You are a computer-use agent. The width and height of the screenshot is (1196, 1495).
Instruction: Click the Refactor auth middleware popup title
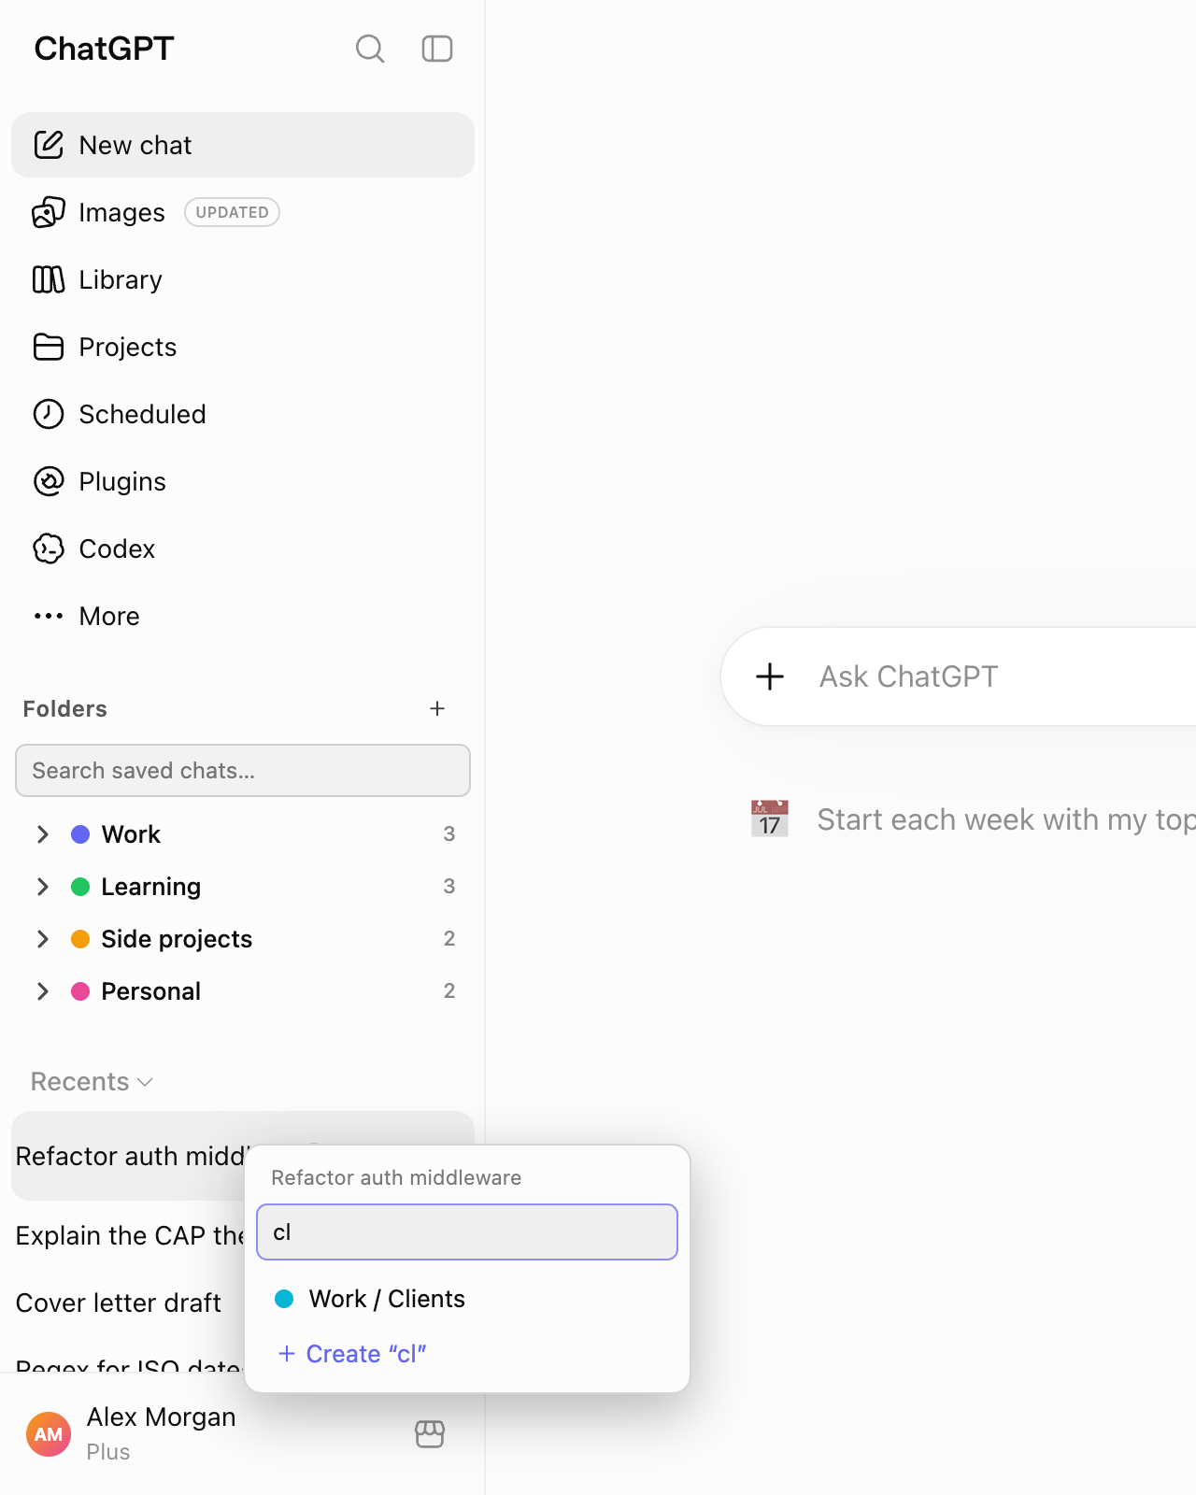[396, 1177]
